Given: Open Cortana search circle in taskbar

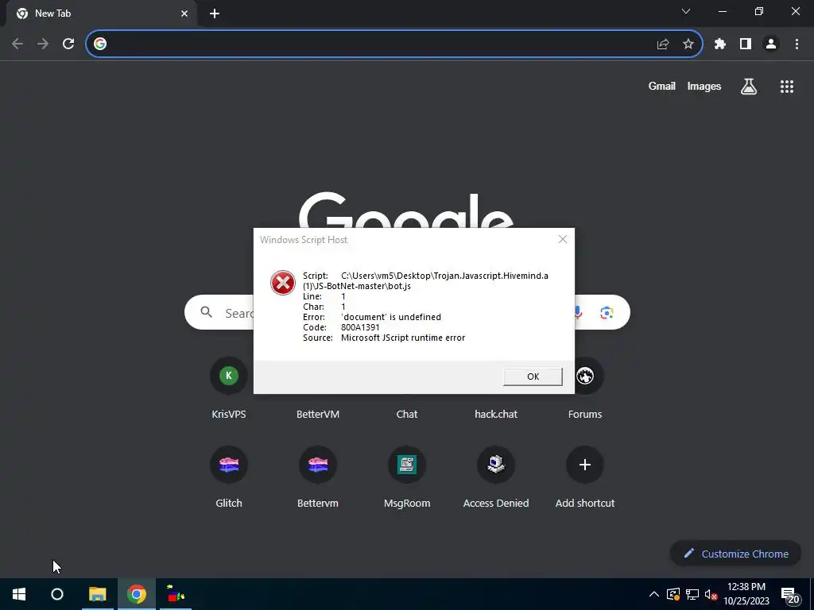Looking at the screenshot, I should (57, 594).
